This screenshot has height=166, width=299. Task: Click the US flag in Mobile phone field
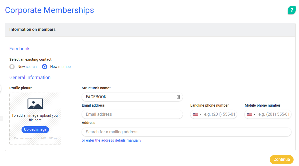[x=250, y=114]
